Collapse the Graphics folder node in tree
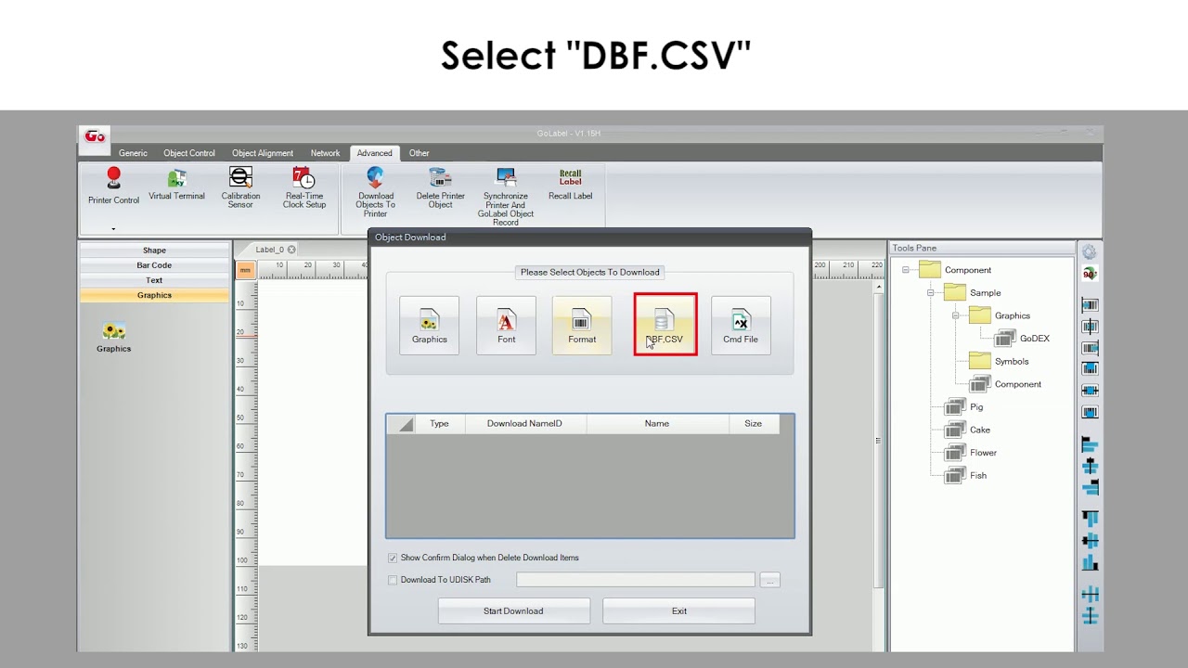The width and height of the screenshot is (1188, 668). point(955,315)
